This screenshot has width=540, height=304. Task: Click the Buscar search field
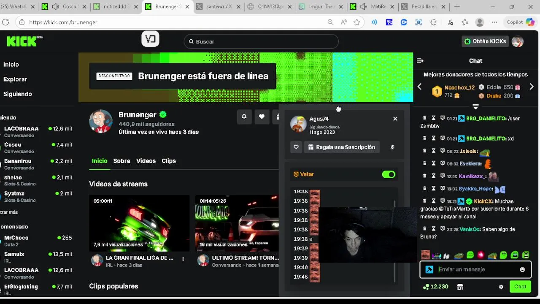[261, 41]
